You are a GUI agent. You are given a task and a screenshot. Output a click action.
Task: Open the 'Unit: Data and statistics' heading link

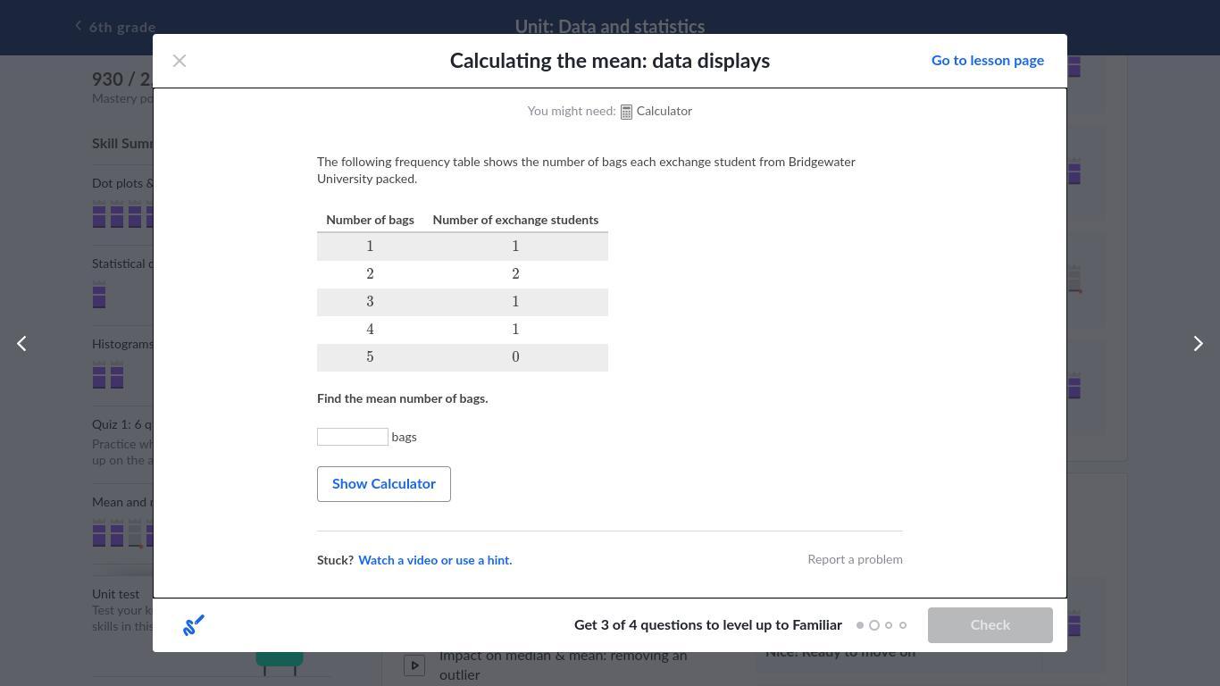(x=610, y=27)
